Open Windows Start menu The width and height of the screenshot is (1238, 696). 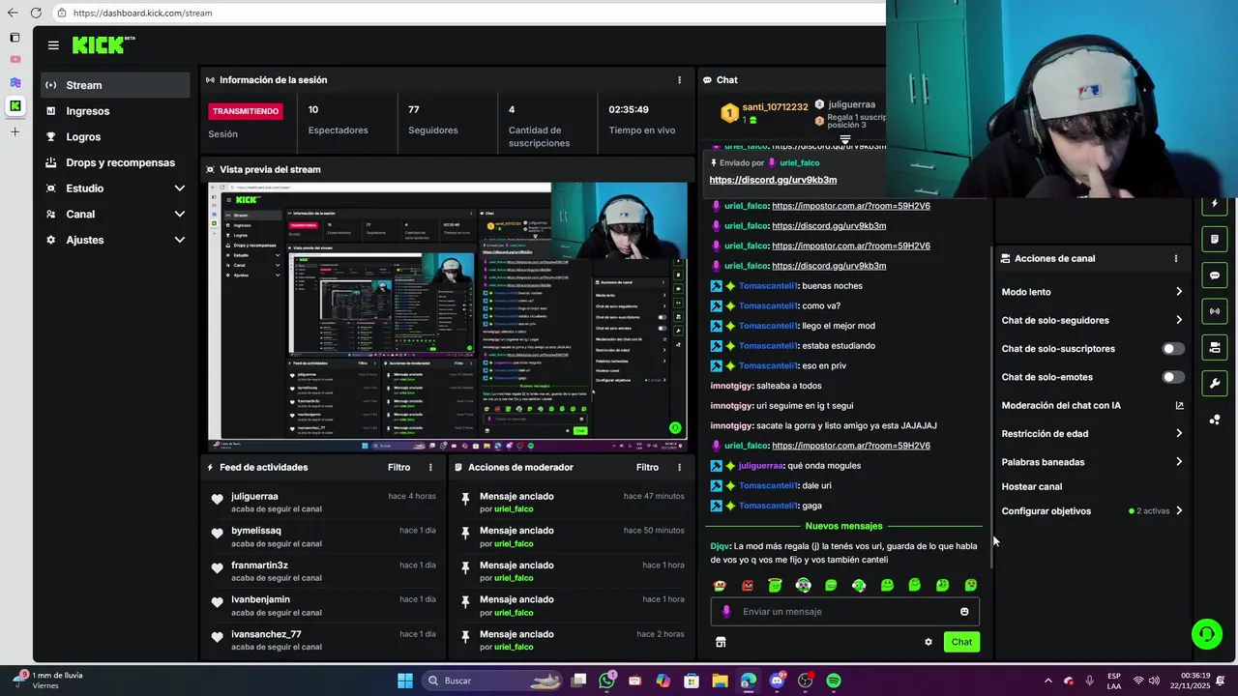coord(405,681)
